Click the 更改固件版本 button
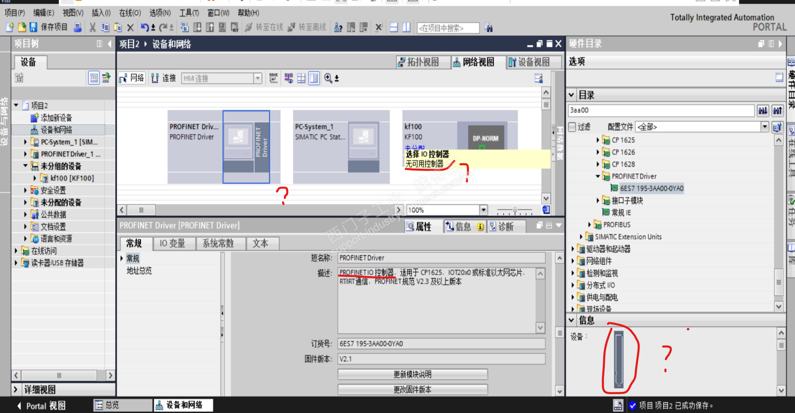 pos(413,390)
